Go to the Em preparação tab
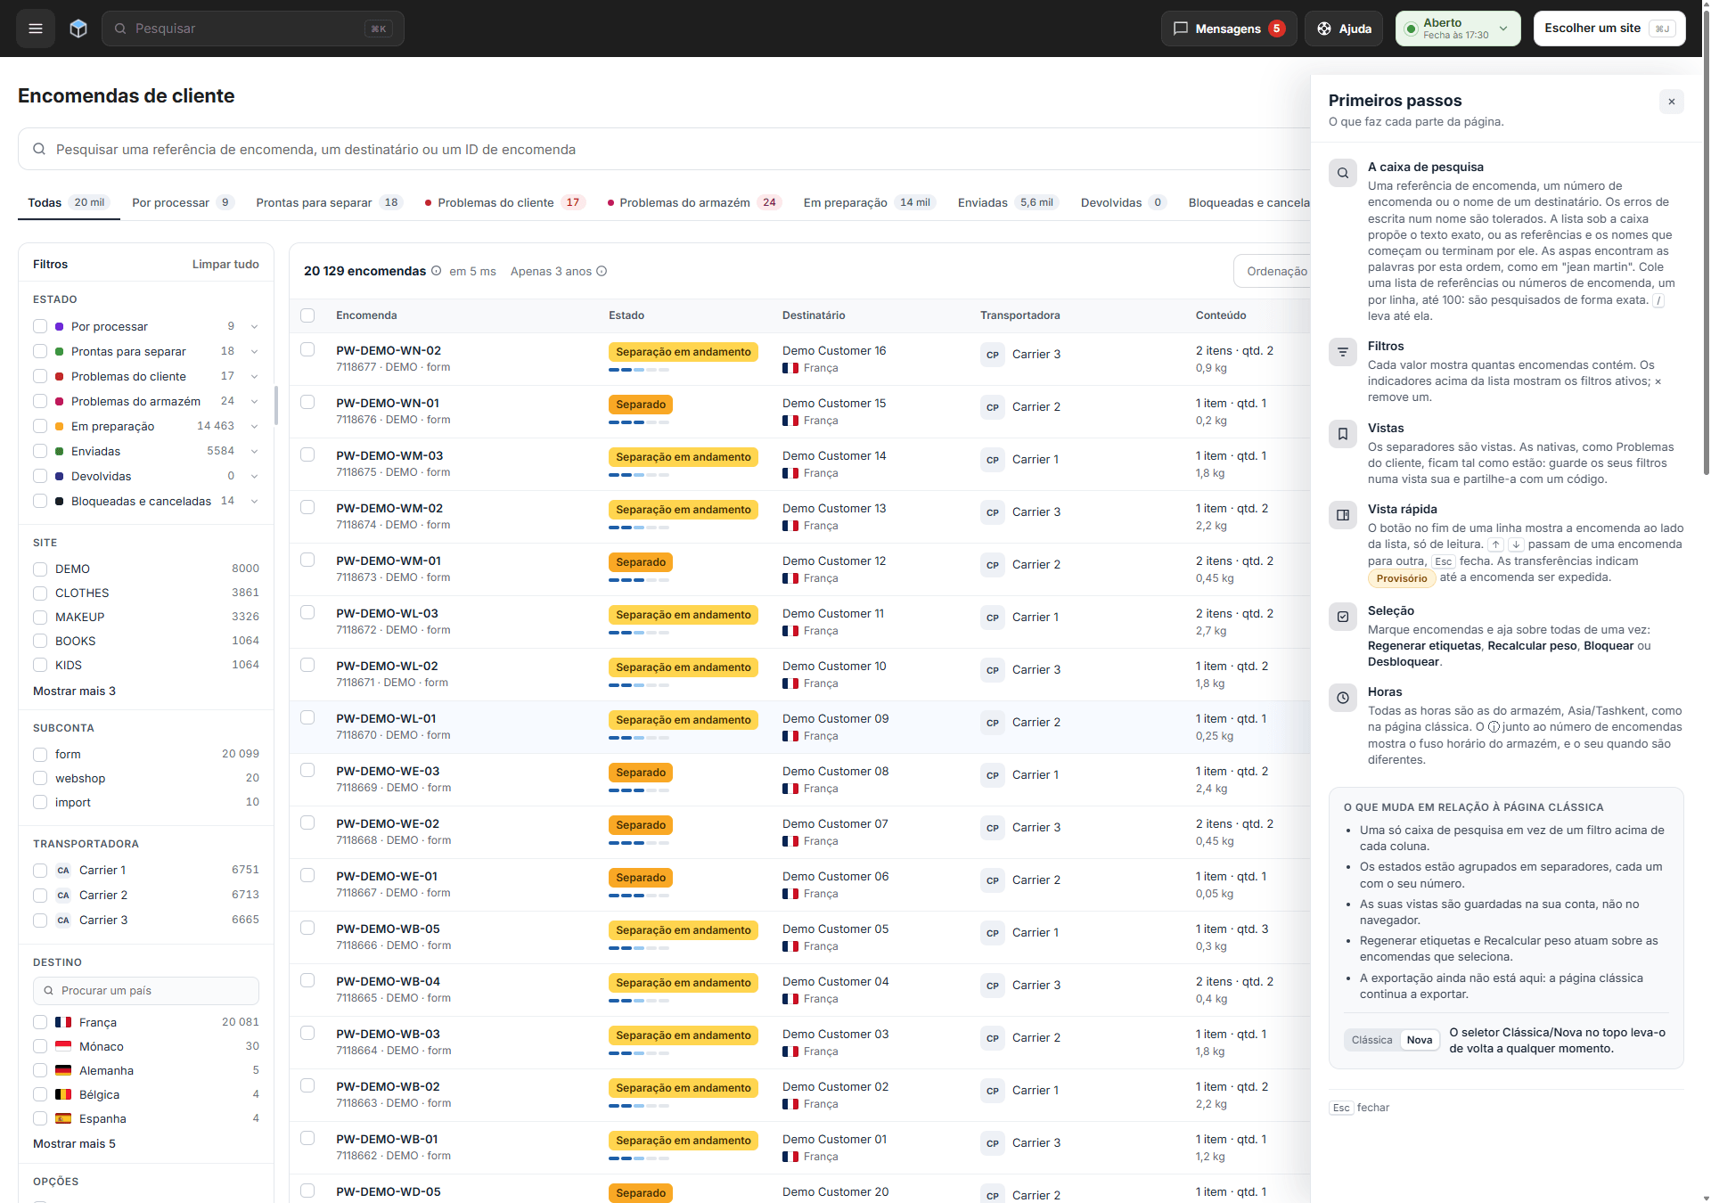This screenshot has height=1203, width=1711. tap(868, 203)
